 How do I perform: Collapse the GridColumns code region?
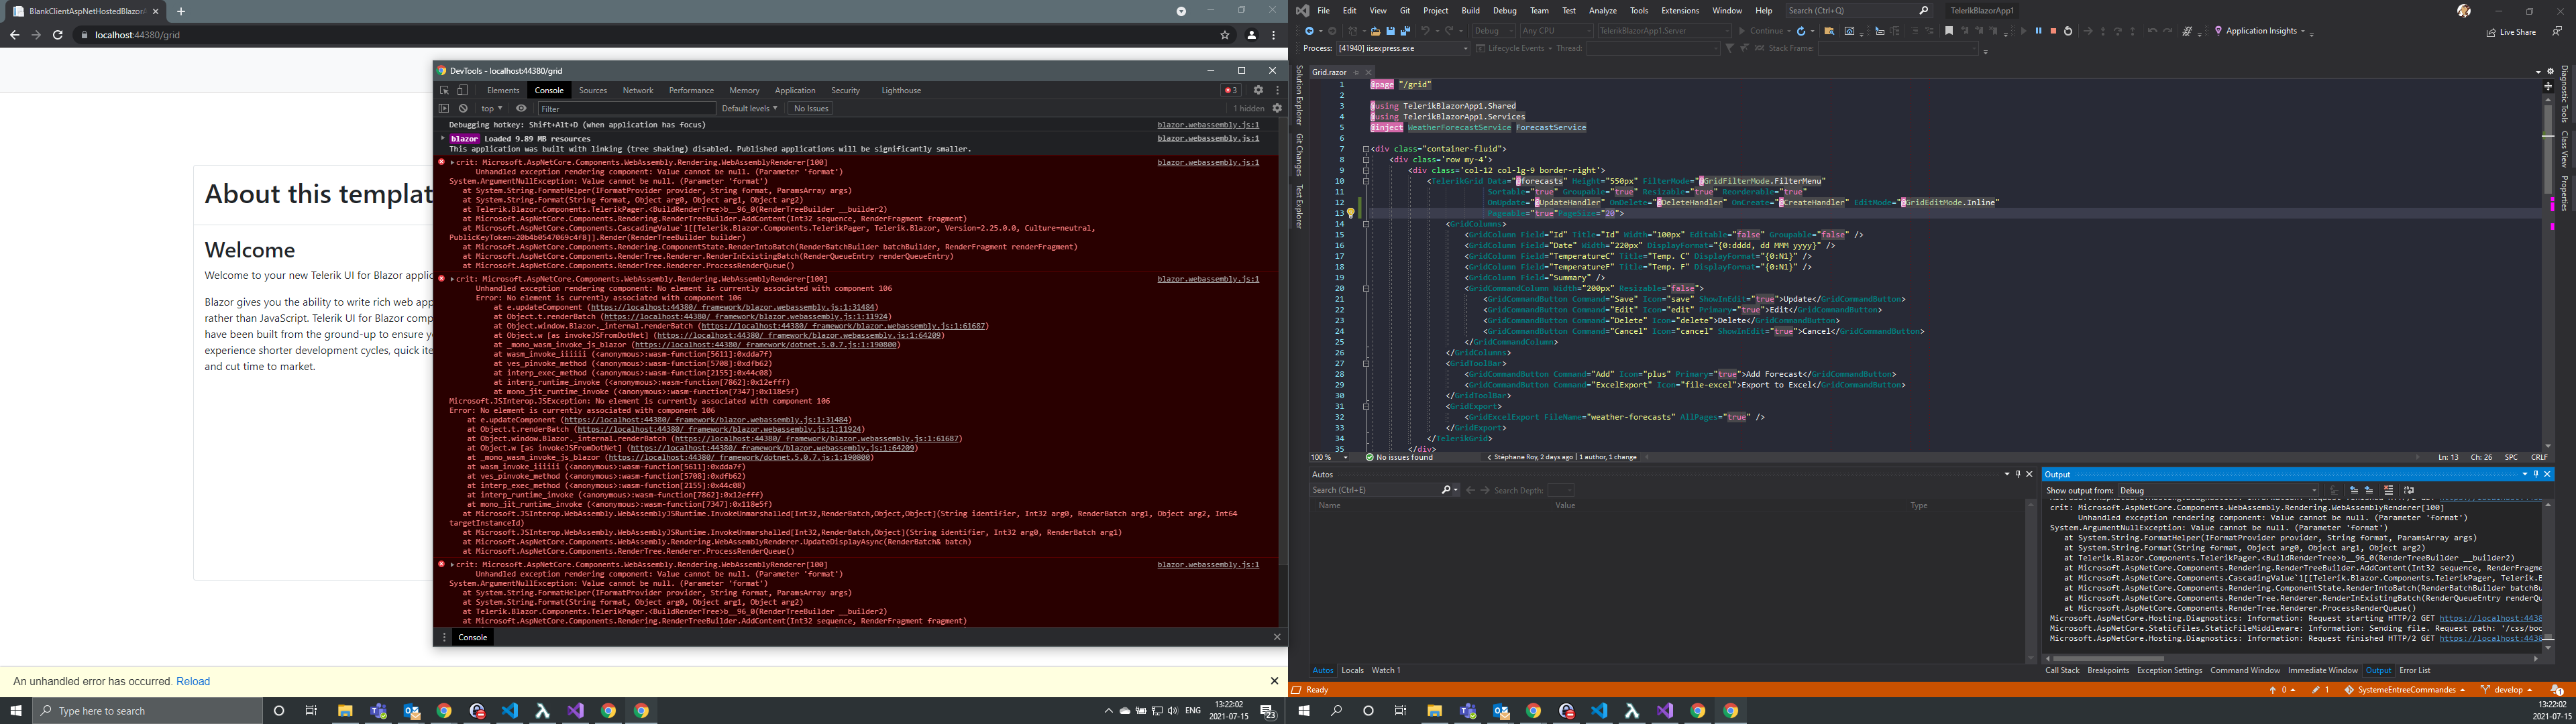[1366, 224]
